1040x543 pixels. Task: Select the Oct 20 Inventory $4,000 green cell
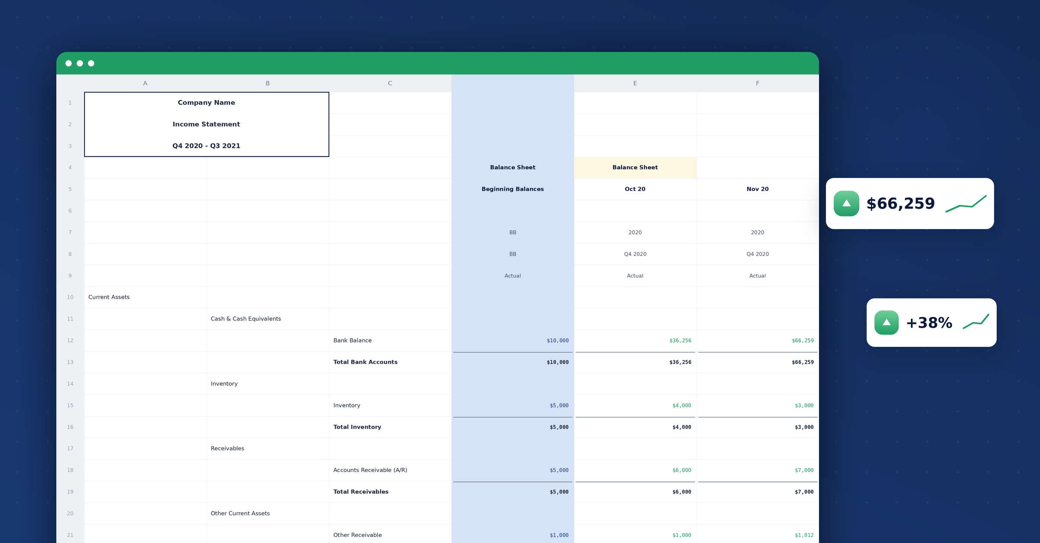pyautogui.click(x=635, y=405)
